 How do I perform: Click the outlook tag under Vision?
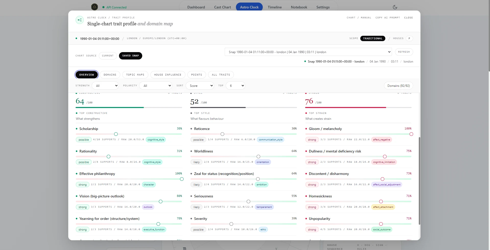(x=148, y=207)
